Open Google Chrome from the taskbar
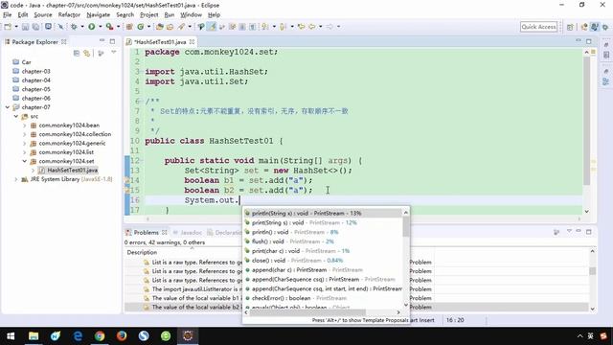 click(x=100, y=335)
